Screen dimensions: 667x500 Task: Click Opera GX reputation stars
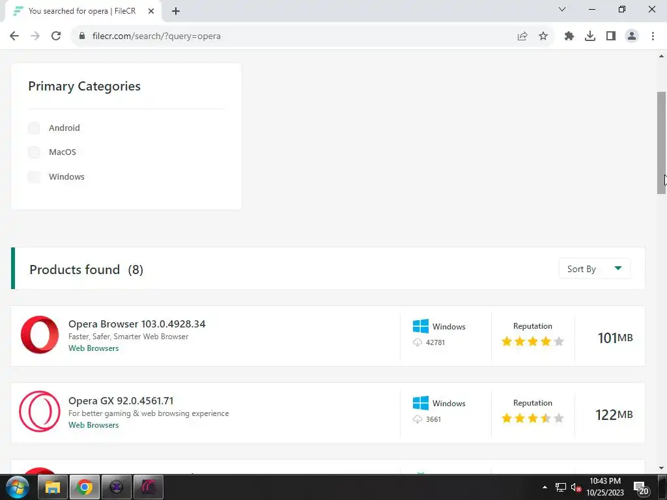coord(533,419)
